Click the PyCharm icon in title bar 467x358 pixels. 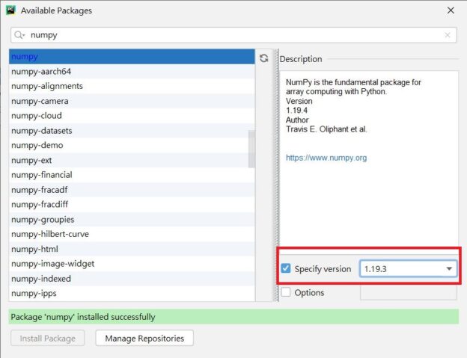(x=10, y=10)
